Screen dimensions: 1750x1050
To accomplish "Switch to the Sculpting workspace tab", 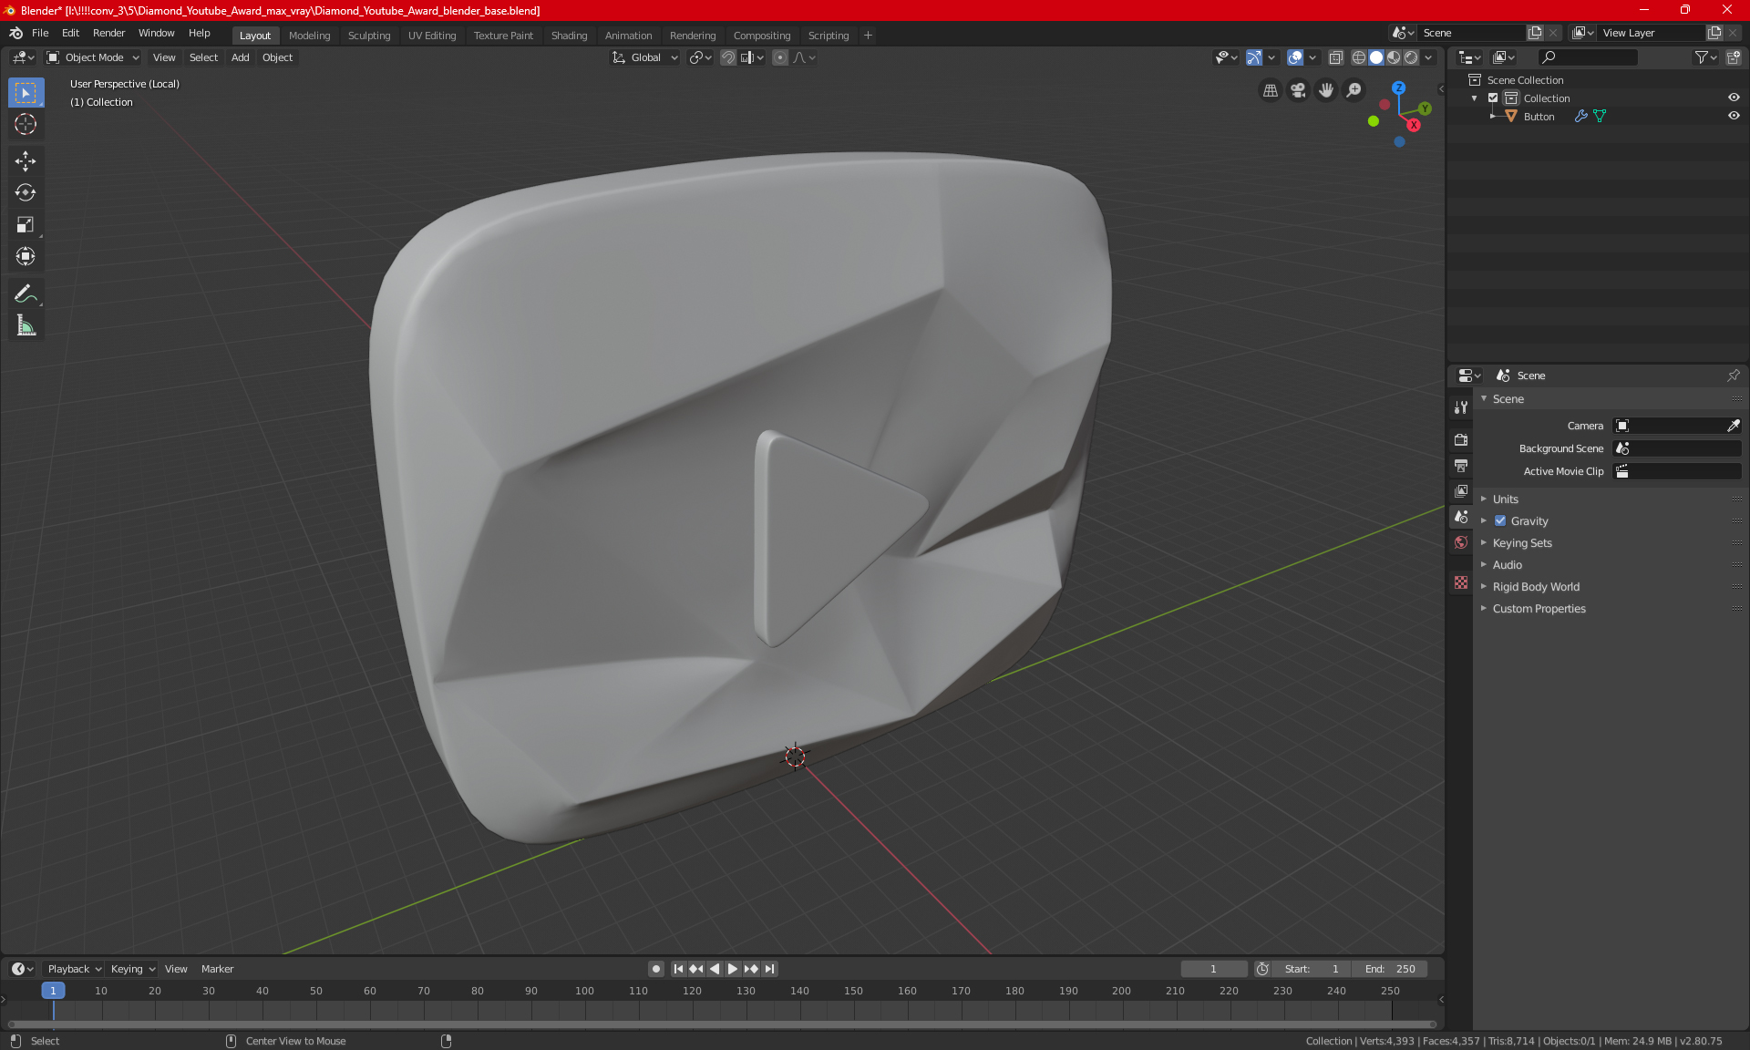I will click(368, 36).
